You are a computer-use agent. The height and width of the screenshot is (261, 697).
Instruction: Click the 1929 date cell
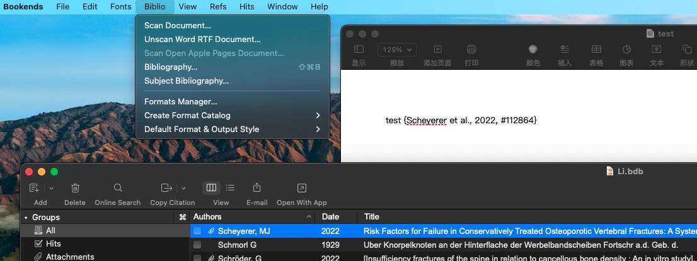pyautogui.click(x=330, y=245)
